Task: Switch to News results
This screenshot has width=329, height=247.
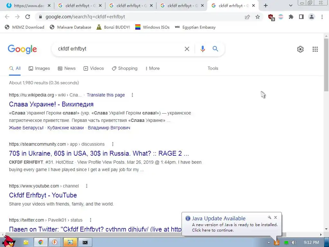Action: 67,68
